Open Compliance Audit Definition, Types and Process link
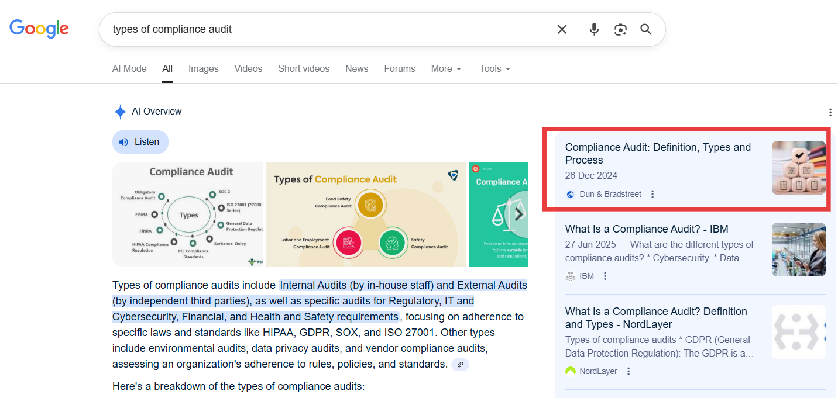This screenshot has width=838, height=398. pyautogui.click(x=658, y=154)
